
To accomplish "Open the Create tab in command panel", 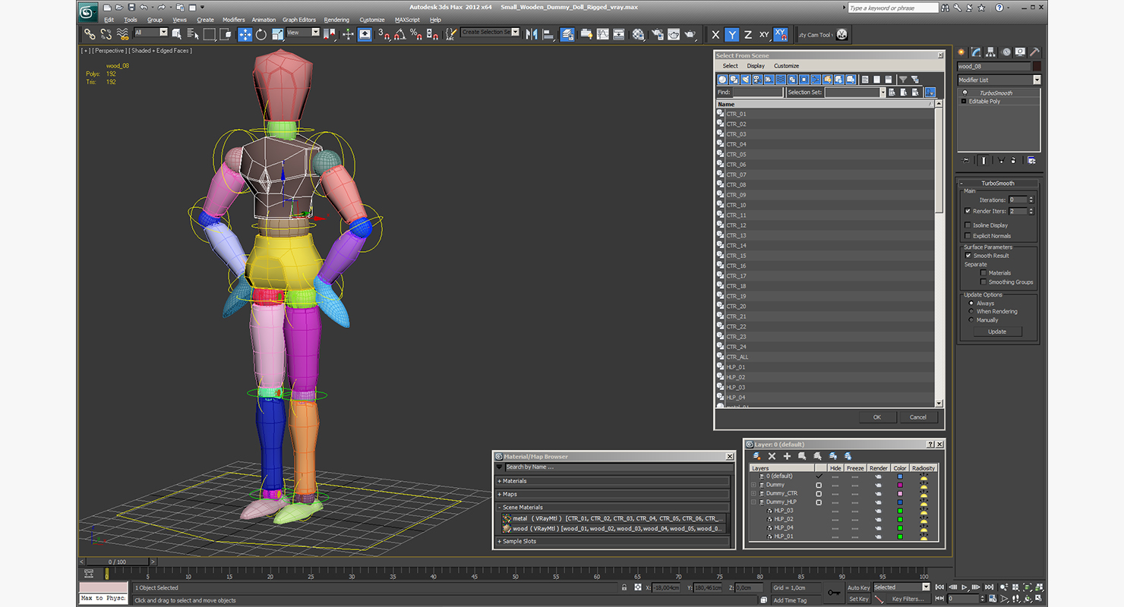I will (x=963, y=52).
